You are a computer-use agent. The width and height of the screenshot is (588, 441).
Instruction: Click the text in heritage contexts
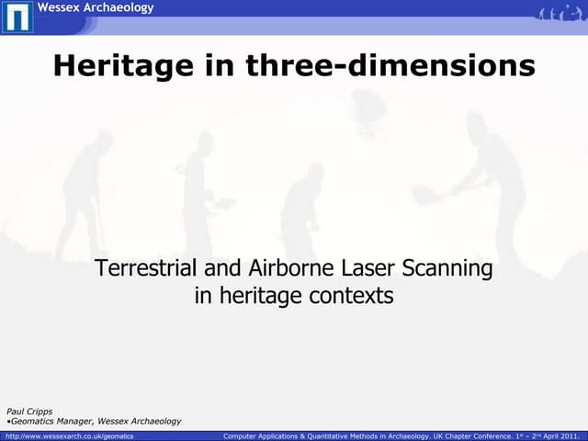[294, 296]
